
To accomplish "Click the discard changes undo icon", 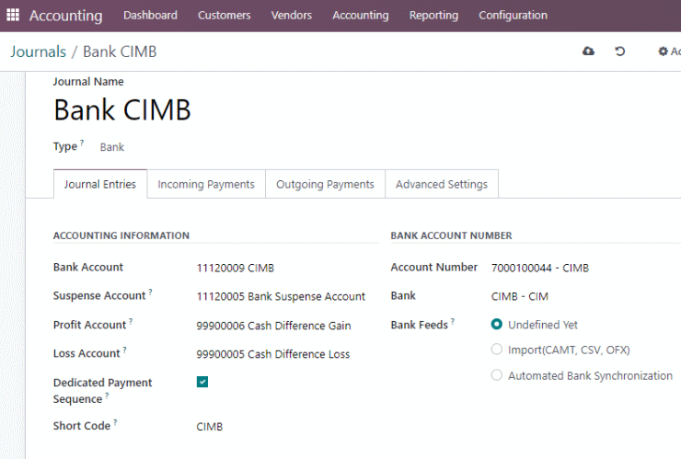I will 619,52.
